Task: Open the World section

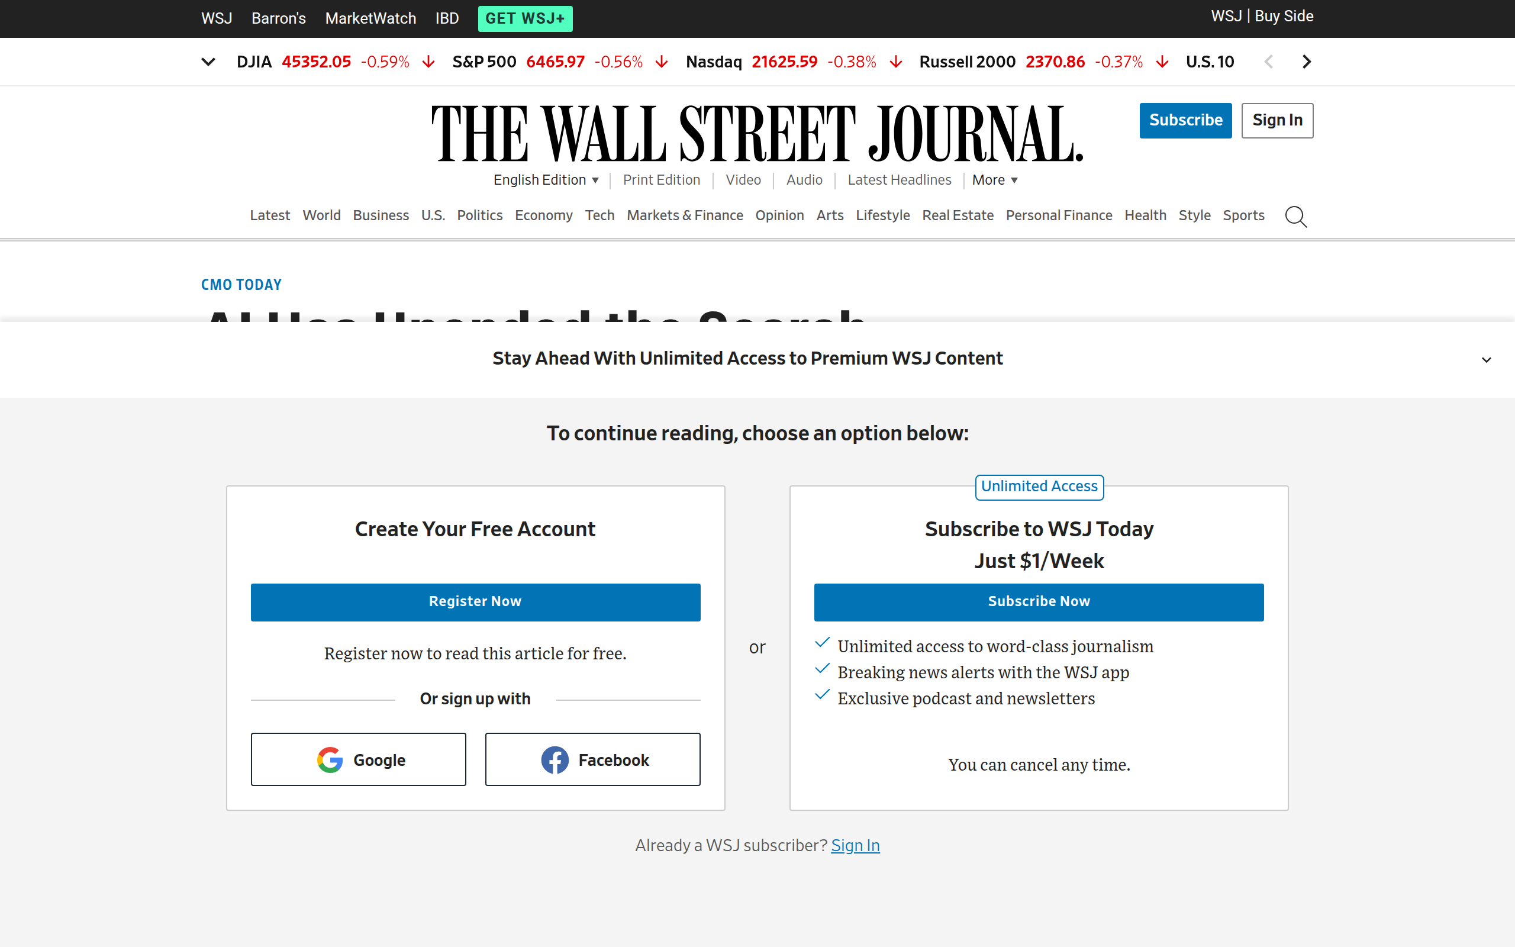Action: pos(321,215)
